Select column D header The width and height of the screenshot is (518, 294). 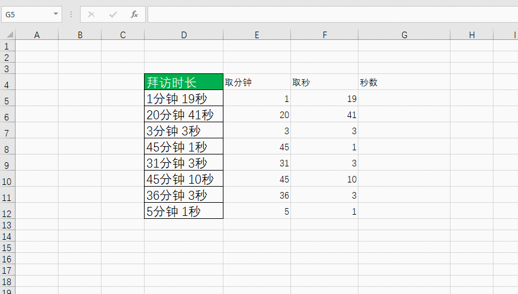183,35
